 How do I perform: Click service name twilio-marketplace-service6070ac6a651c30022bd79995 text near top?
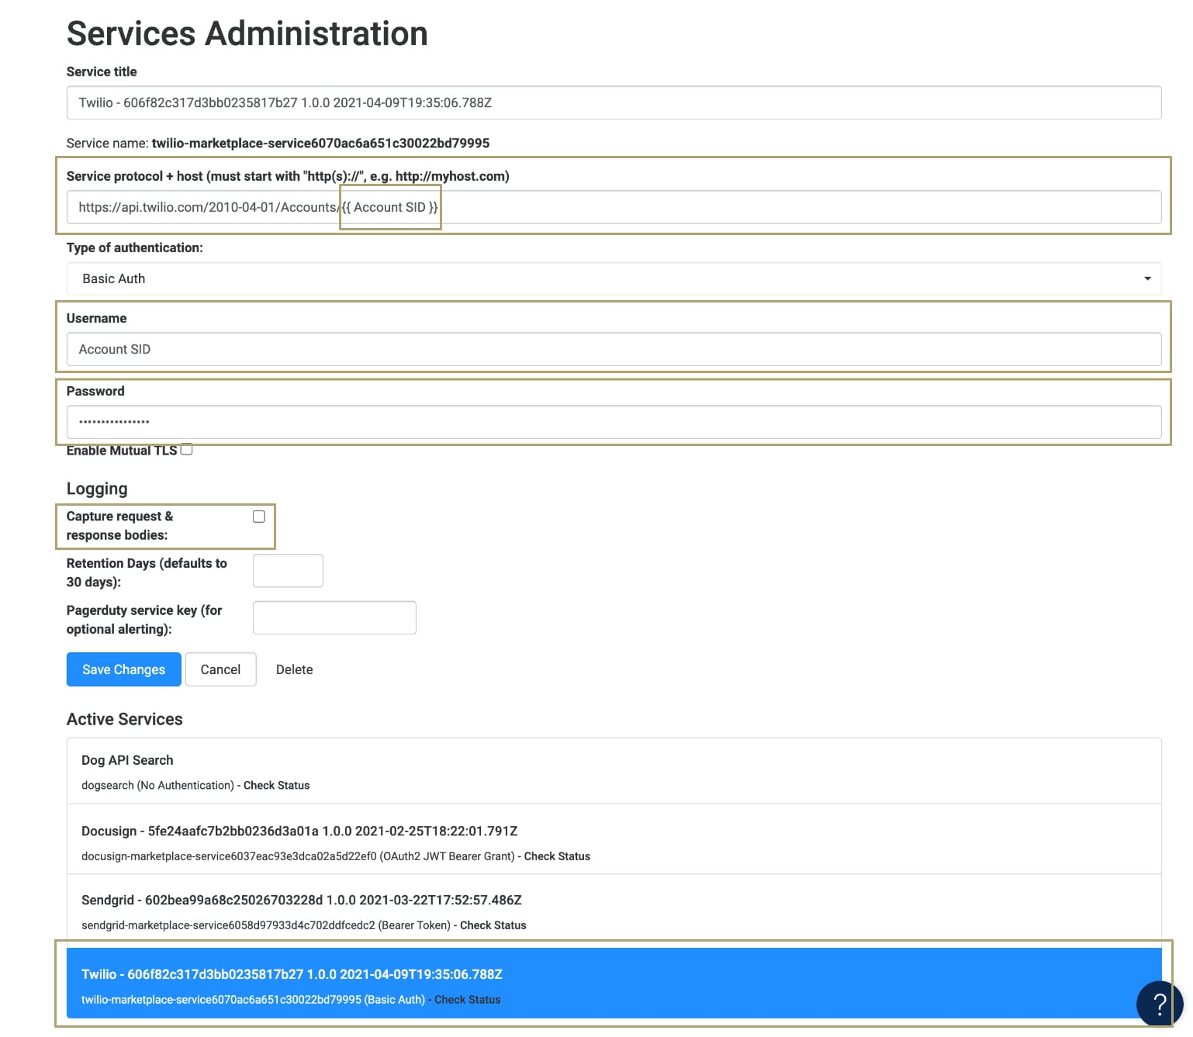click(320, 143)
